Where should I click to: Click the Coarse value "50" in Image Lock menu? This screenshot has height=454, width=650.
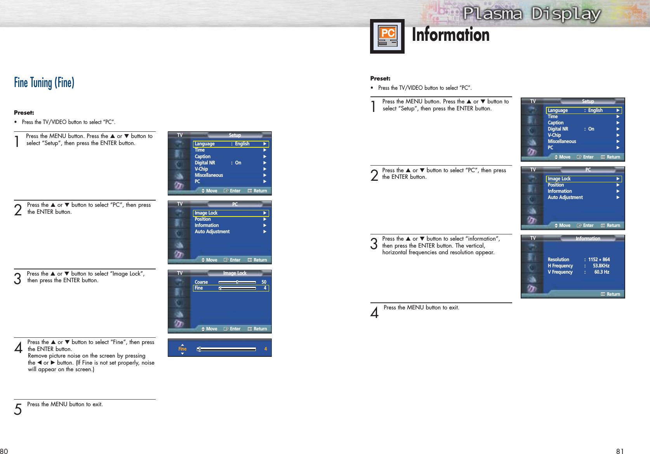(x=264, y=282)
